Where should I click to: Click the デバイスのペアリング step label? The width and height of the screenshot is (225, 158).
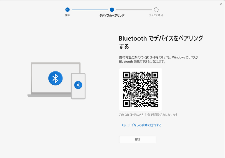coord(112,15)
